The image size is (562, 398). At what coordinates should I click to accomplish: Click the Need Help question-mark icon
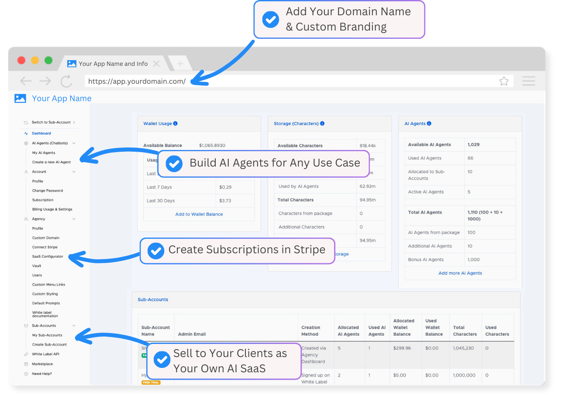[x=26, y=374]
